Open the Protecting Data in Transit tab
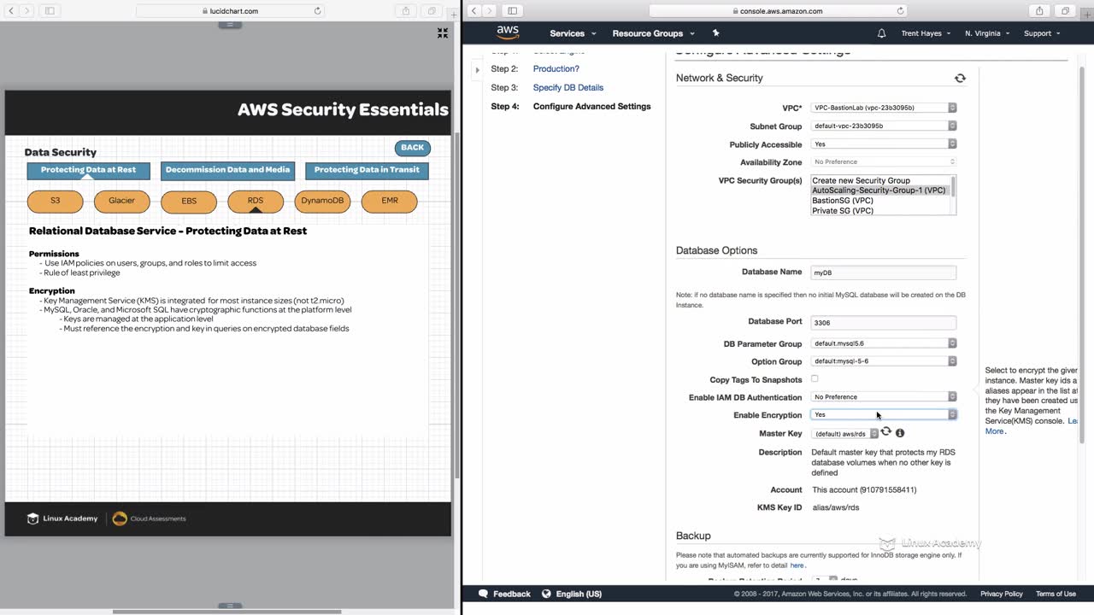The height and width of the screenshot is (615, 1094). [367, 170]
